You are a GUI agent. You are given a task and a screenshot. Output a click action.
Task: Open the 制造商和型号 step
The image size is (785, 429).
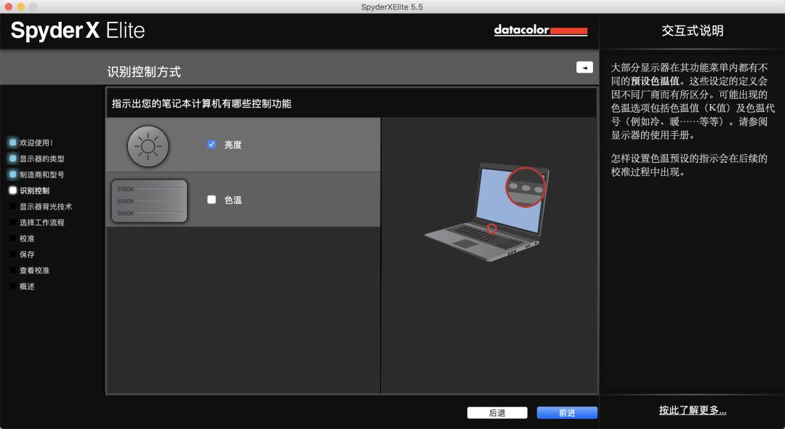coord(41,175)
